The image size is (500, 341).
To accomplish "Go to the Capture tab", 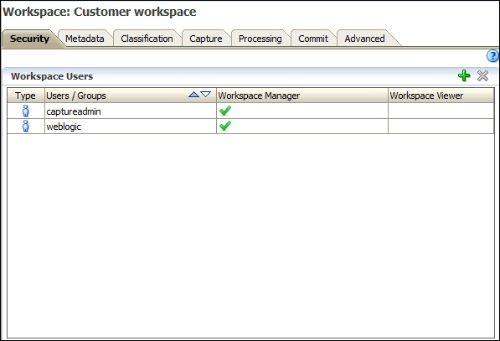I will tap(206, 39).
